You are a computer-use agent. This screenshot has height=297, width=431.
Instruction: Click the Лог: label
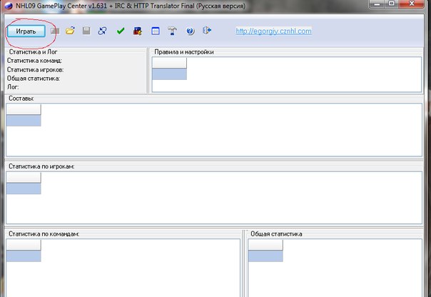[13, 87]
